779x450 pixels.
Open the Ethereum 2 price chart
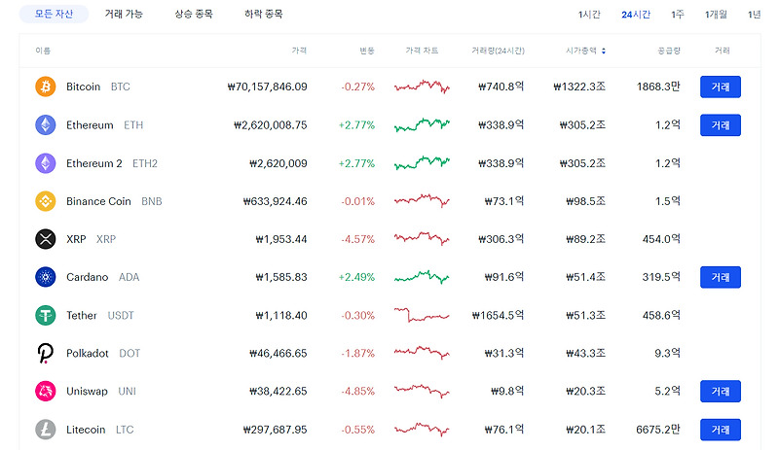click(422, 162)
